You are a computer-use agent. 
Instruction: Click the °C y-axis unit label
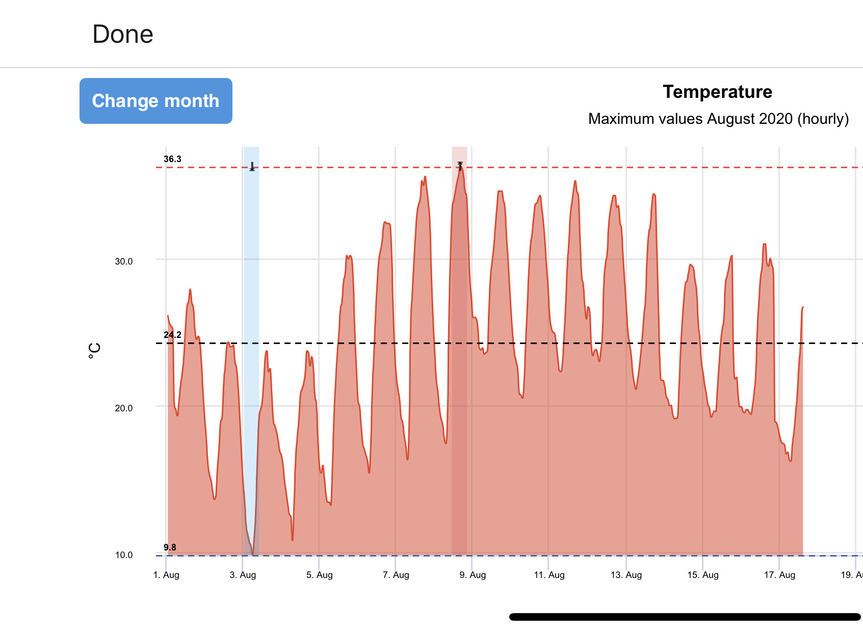[94, 351]
